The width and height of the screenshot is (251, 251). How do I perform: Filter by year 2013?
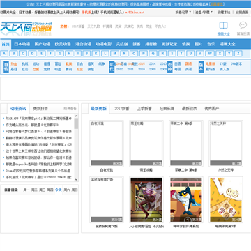click(163, 63)
